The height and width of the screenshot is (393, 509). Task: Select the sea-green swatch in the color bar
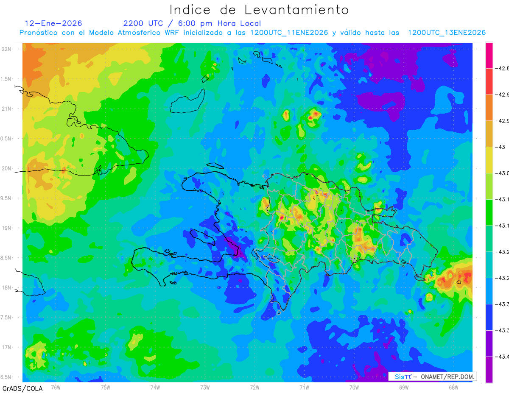pyautogui.click(x=489, y=239)
